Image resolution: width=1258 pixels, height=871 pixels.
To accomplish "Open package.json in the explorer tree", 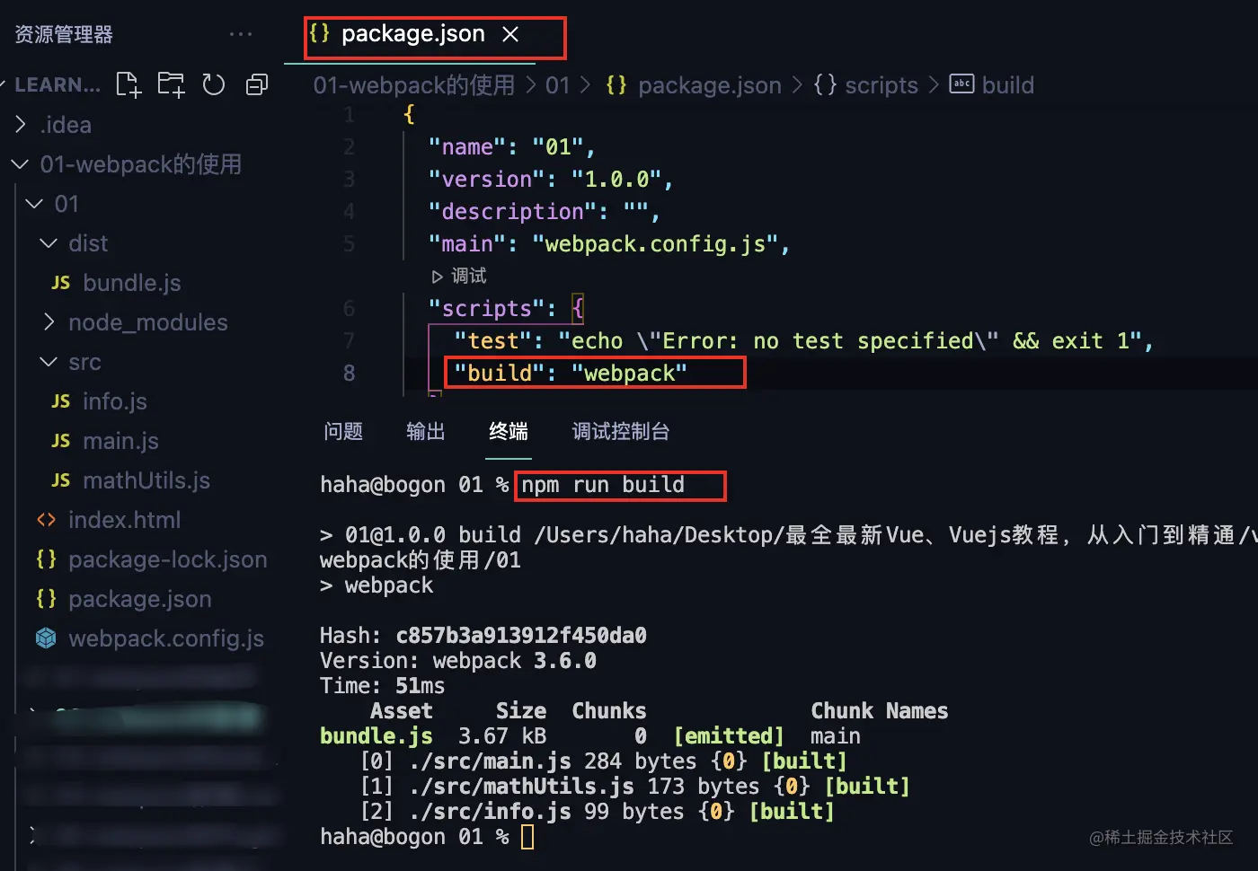I will pyautogui.click(x=140, y=599).
